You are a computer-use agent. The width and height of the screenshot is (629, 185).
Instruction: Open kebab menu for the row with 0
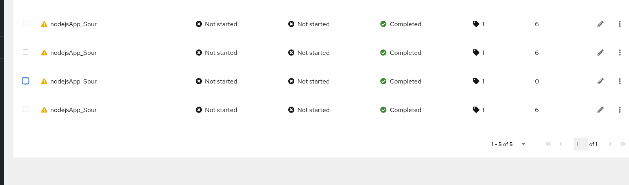(620, 81)
